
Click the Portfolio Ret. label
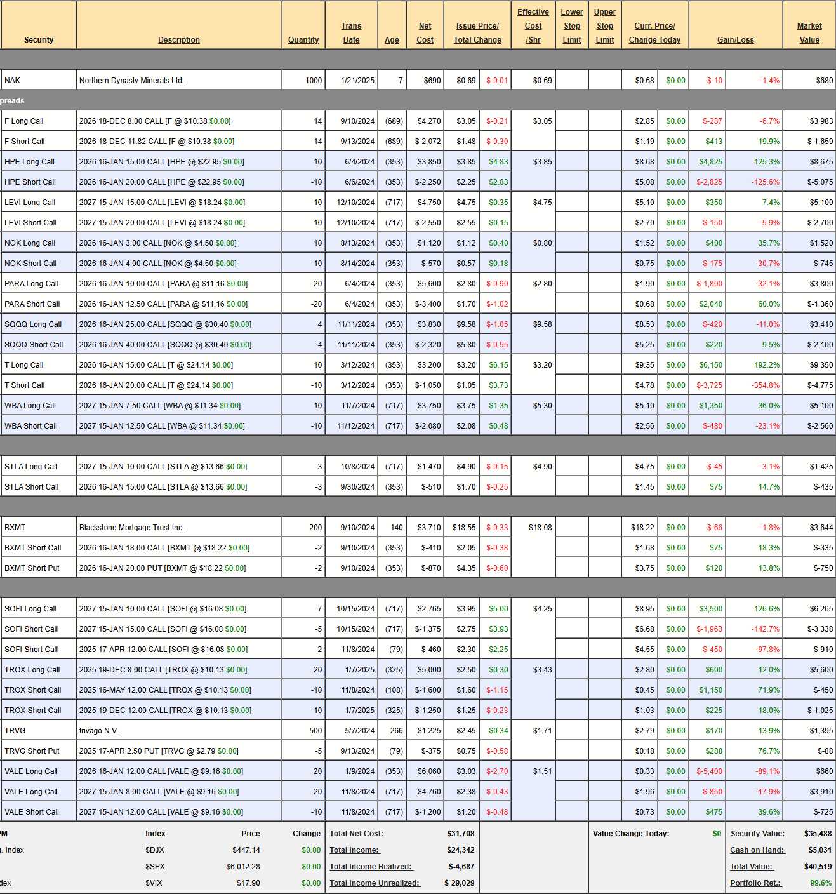pos(755,883)
